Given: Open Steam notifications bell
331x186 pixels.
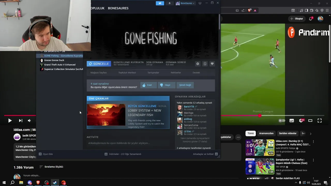Looking at the screenshot, I should click(x=170, y=3).
